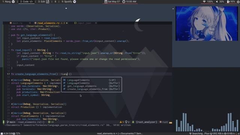Image resolution: width=240 pixels, height=135 pixels.
Task: Choose get_language_elements completion item
Action: pos(91,86)
